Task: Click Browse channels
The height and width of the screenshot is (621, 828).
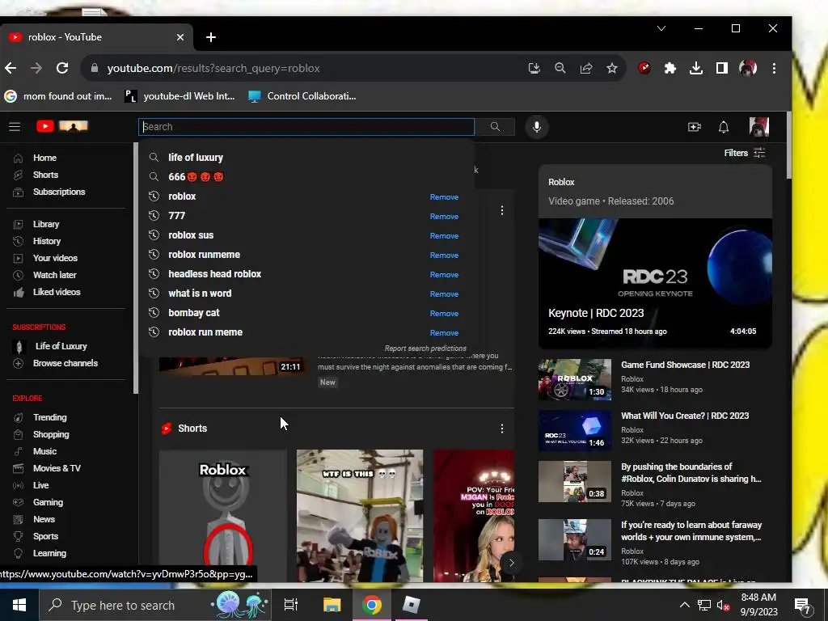Action: pyautogui.click(x=66, y=363)
